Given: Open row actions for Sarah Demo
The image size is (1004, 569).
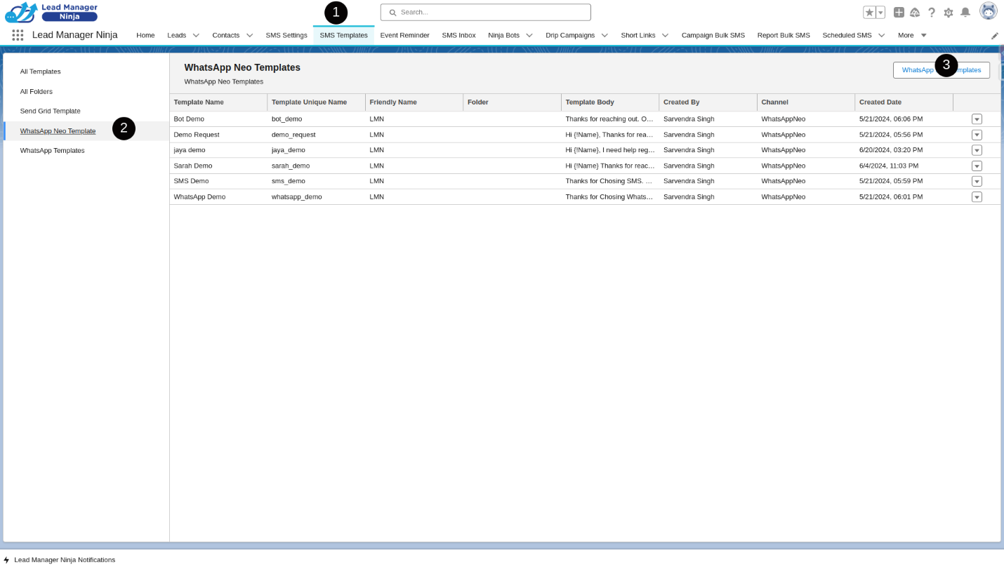Looking at the screenshot, I should point(977,166).
